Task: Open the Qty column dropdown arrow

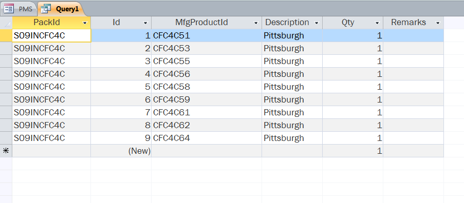Action: point(377,23)
